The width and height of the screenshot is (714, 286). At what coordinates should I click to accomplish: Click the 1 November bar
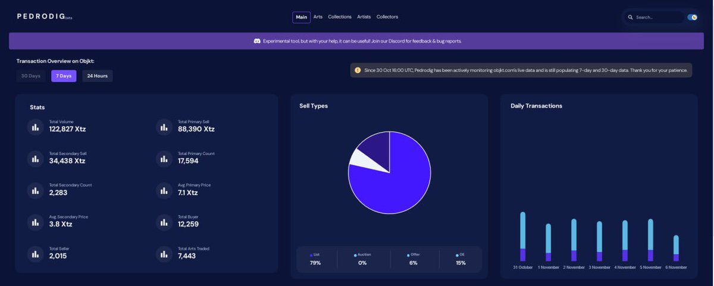[549, 243]
